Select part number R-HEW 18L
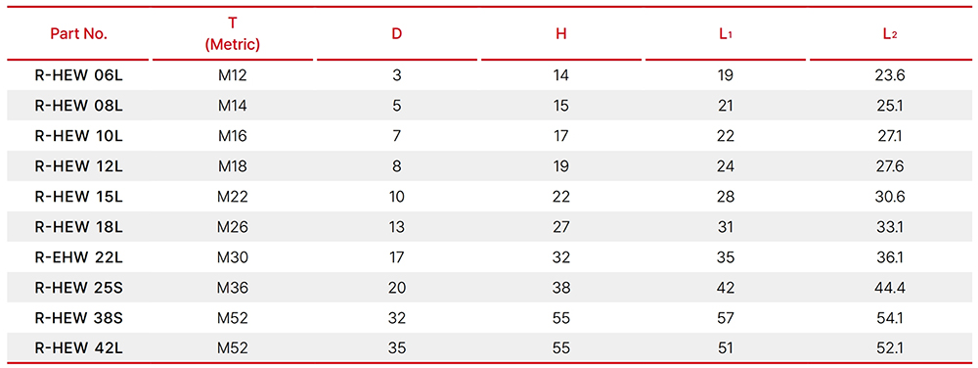This screenshot has height=368, width=978. pyautogui.click(x=78, y=227)
